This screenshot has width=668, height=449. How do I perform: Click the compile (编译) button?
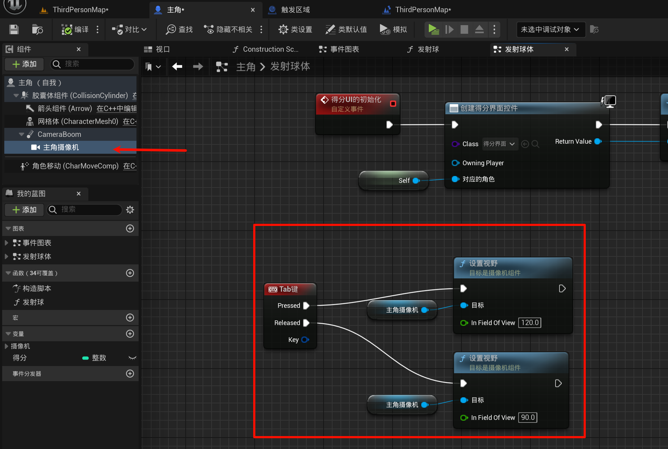coord(75,29)
